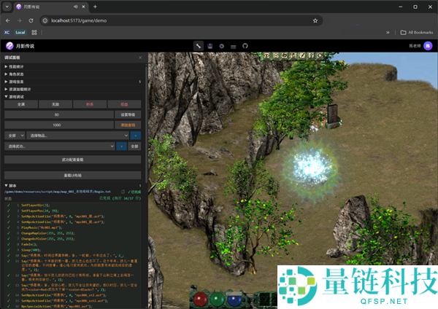Open the 选择武功 dropdown
This screenshot has width=438, height=309.
[x=60, y=146]
